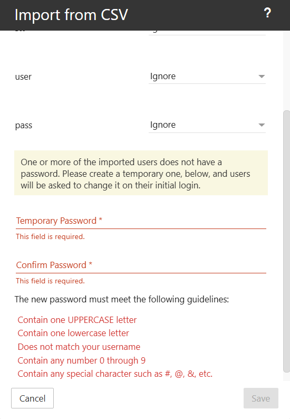Click the required error under Temporary Password

(50, 237)
